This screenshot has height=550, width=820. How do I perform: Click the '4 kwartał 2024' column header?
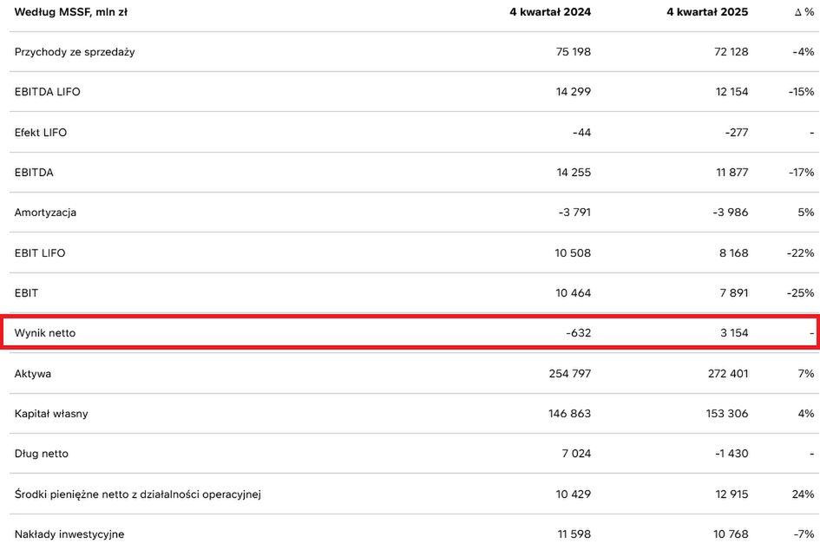click(550, 12)
